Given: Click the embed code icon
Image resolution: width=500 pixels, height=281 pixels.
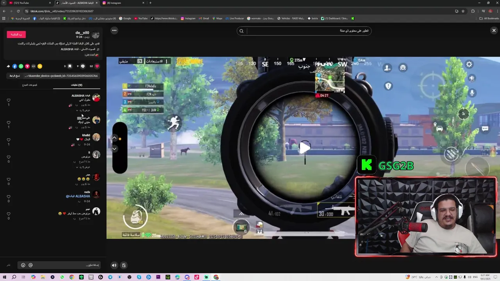Looking at the screenshot, I should pos(34,66).
